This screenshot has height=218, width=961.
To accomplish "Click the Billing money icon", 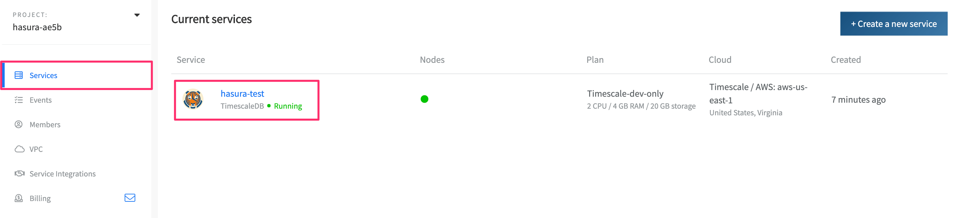I will tap(19, 198).
